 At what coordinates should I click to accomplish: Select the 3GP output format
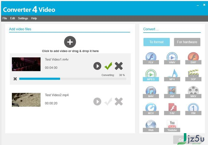(193, 75)
